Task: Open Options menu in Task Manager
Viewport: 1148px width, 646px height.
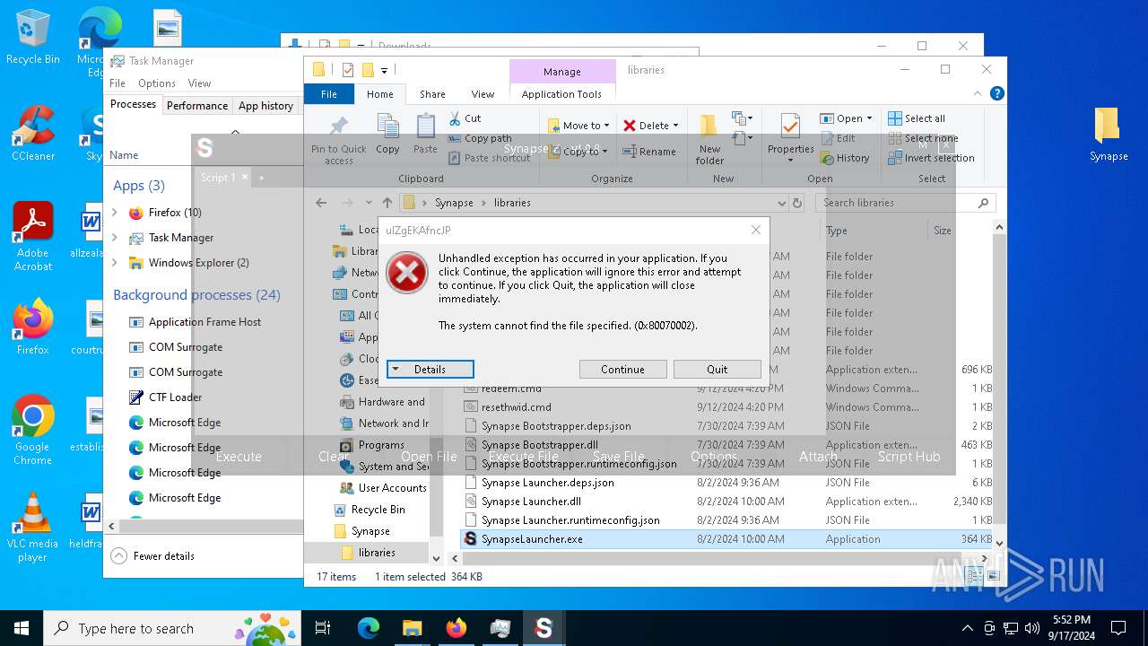Action: coord(157,83)
